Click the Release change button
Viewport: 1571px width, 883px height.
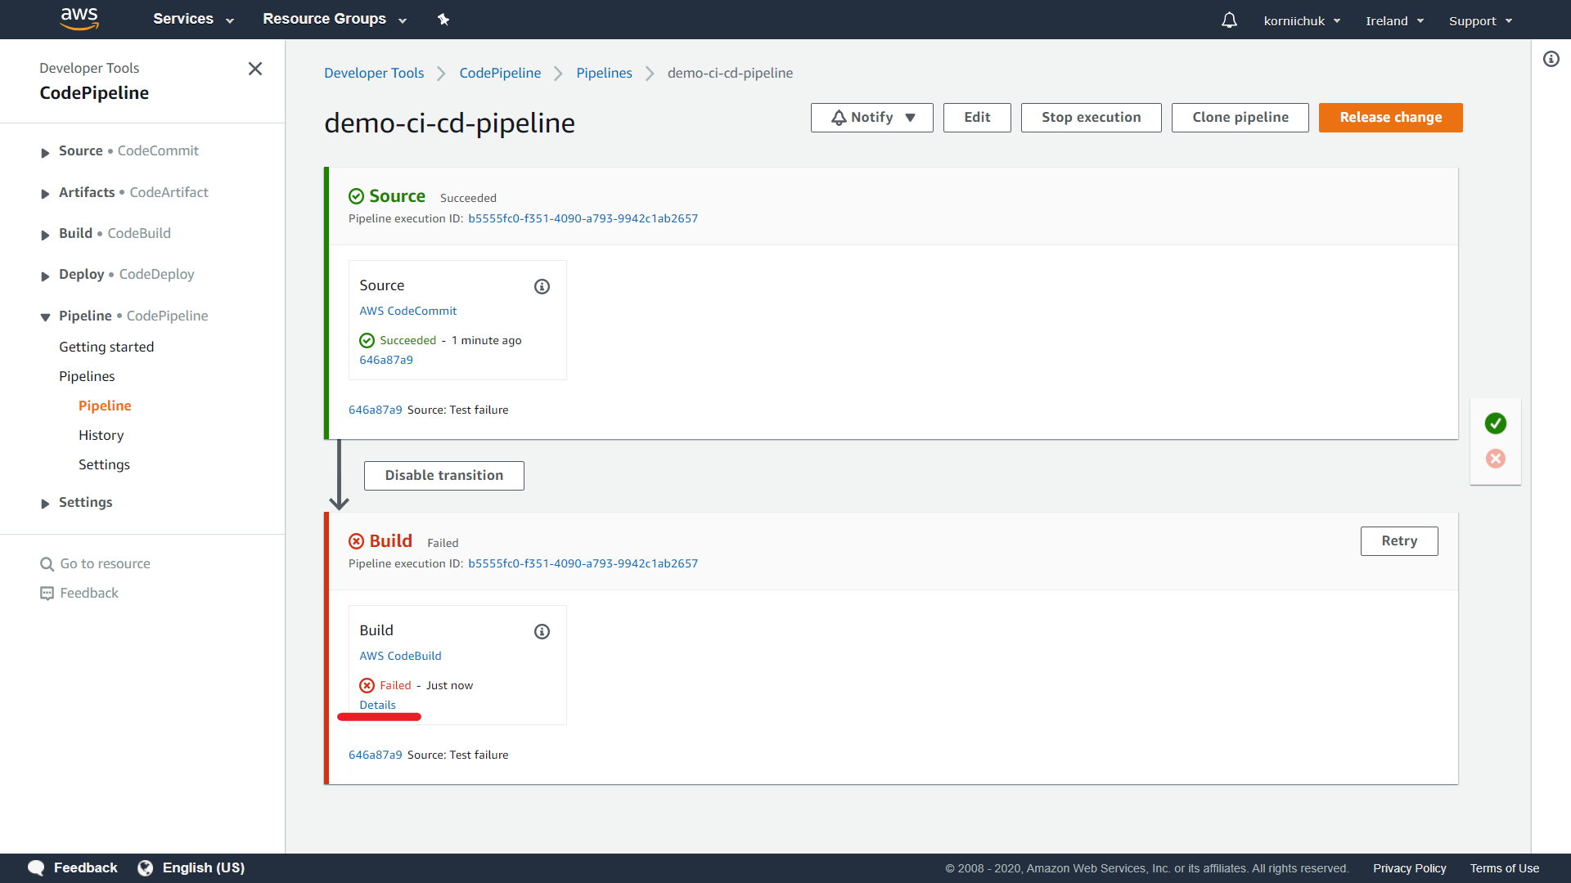(1391, 116)
